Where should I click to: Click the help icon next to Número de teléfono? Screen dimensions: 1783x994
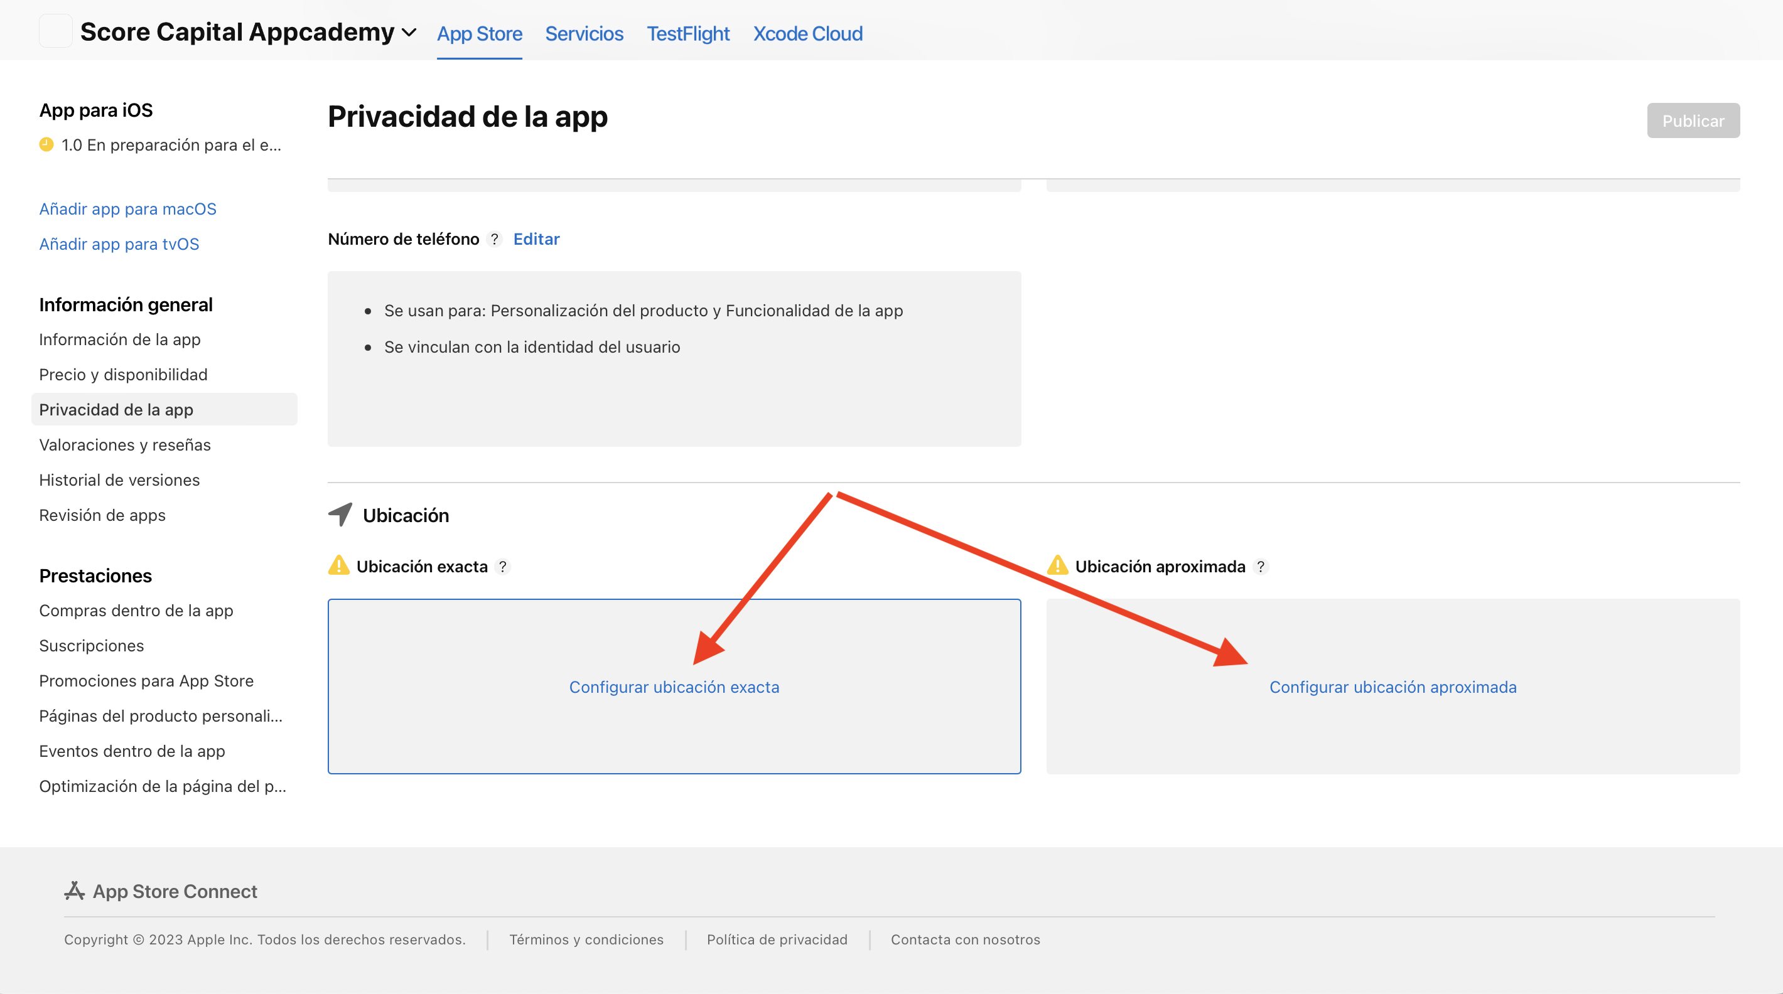click(x=494, y=239)
